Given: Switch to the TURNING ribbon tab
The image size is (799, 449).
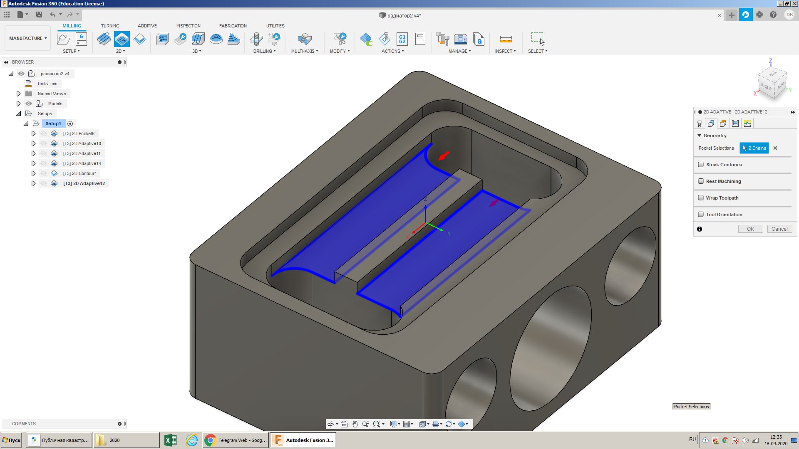Looking at the screenshot, I should (x=110, y=26).
